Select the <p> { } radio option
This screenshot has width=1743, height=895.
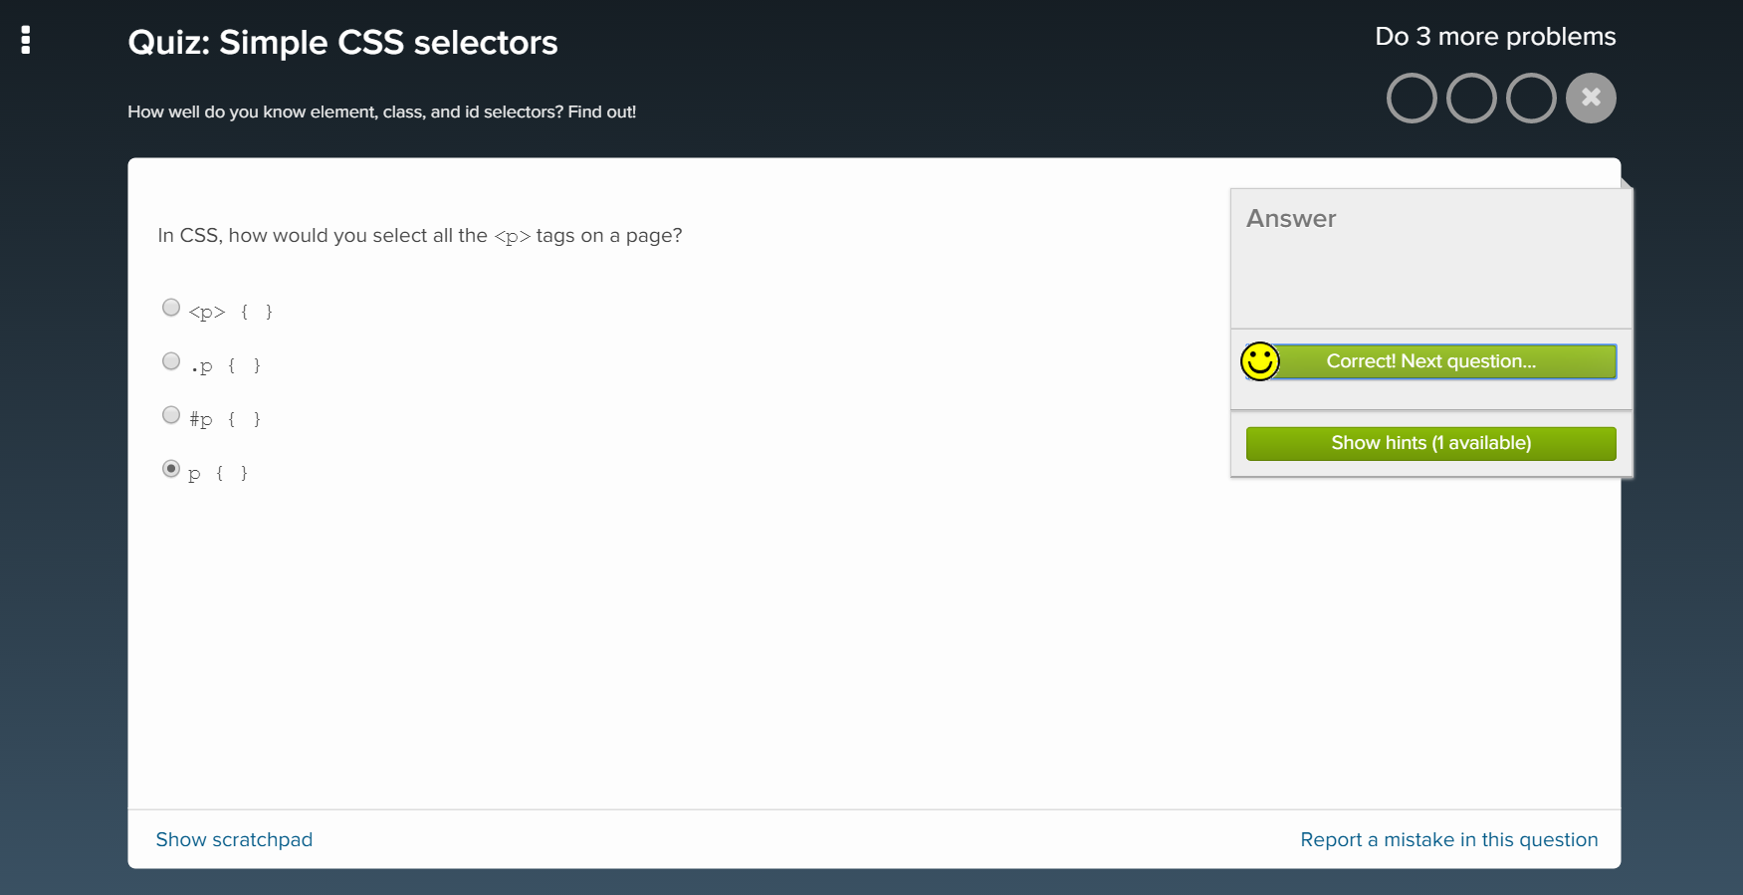[171, 308]
